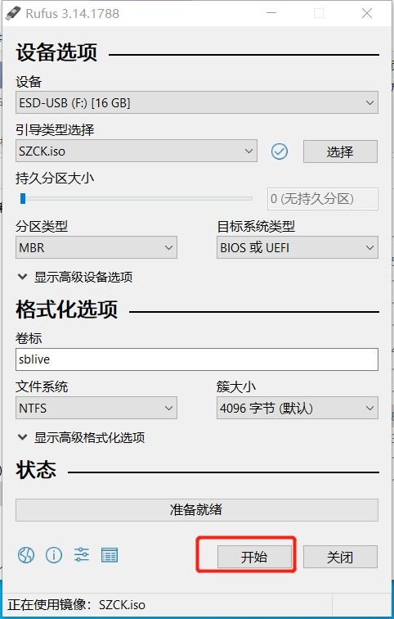Image resolution: width=394 pixels, height=619 pixels.
Task: Expand 显示高级格式化选项
Action: (x=82, y=437)
